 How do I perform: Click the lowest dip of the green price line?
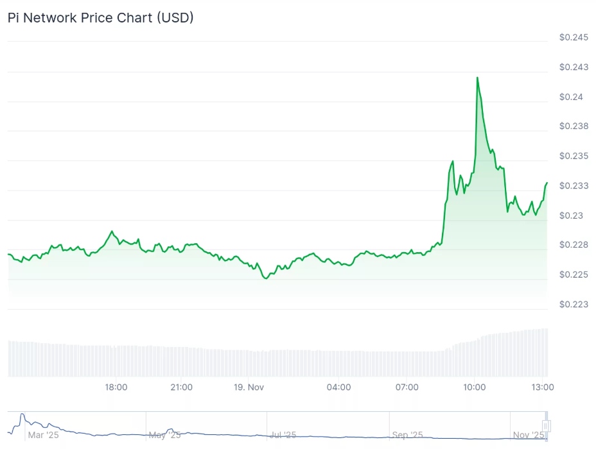265,278
